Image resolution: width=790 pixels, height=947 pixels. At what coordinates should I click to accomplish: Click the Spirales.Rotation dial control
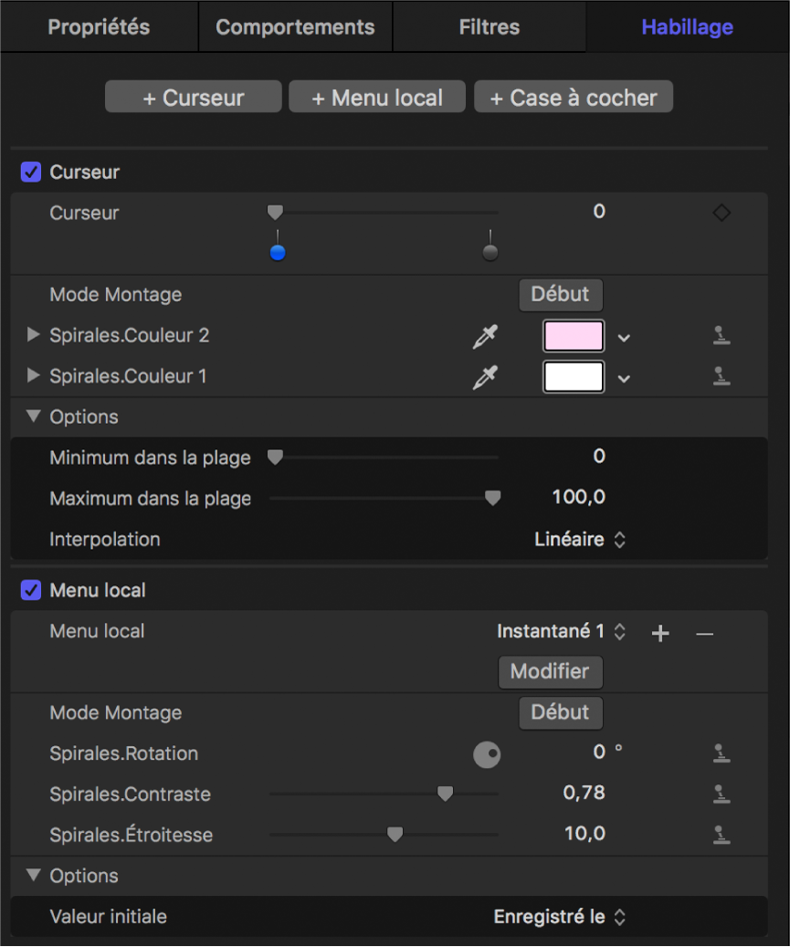(x=487, y=754)
